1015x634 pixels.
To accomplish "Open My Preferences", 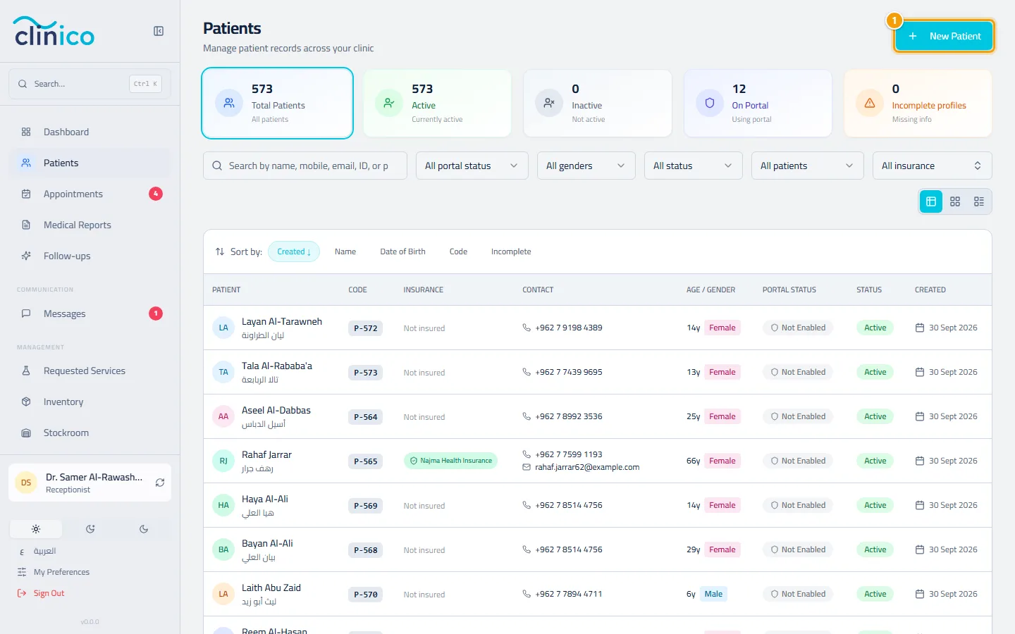I will pos(61,572).
